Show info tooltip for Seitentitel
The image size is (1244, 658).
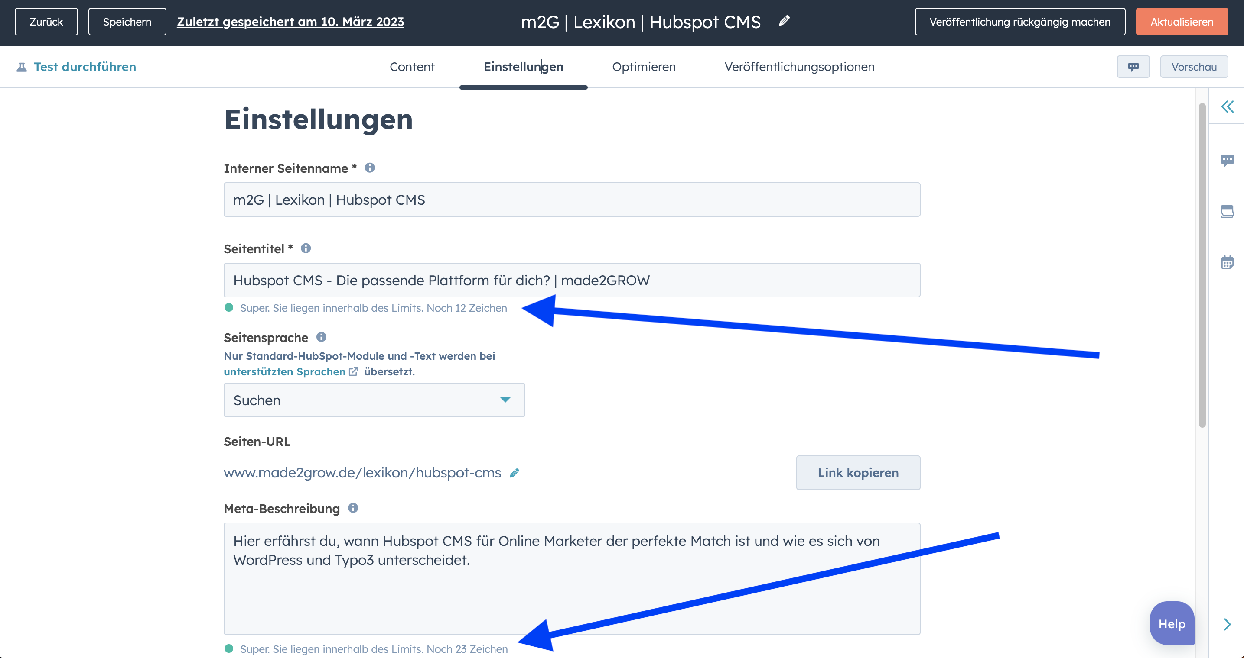tap(306, 248)
